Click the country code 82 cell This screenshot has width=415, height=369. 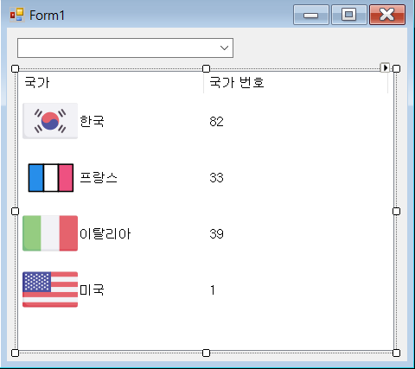216,122
